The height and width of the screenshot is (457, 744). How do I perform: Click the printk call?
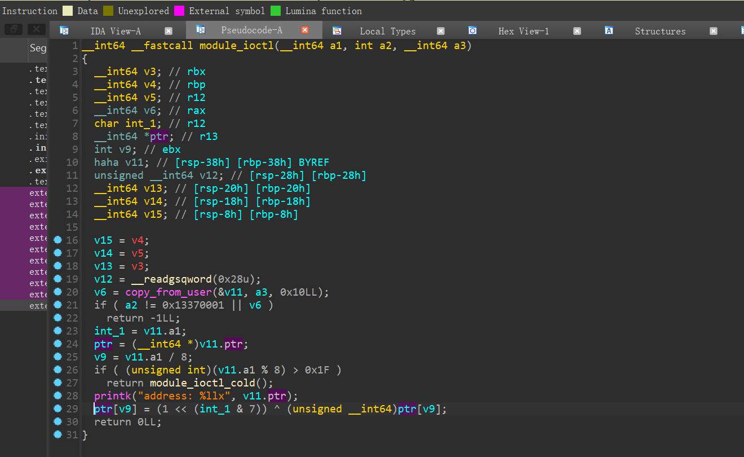(113, 396)
